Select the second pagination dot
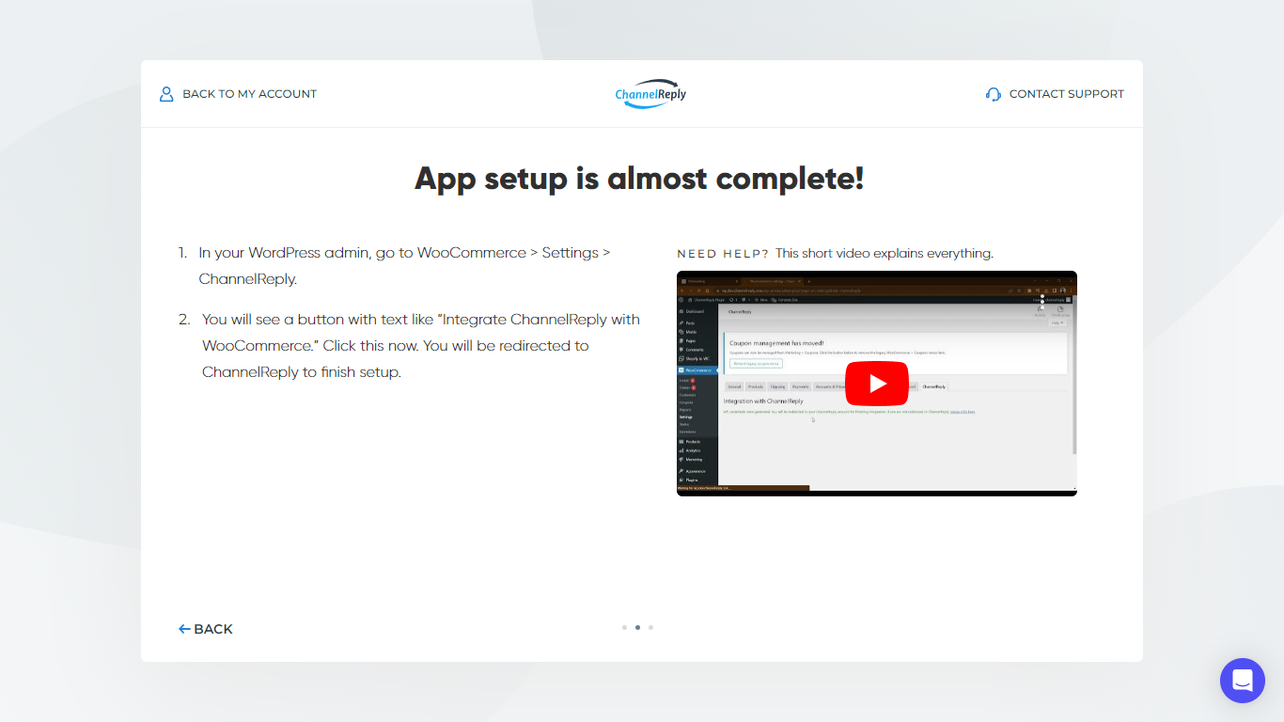 pos(637,627)
